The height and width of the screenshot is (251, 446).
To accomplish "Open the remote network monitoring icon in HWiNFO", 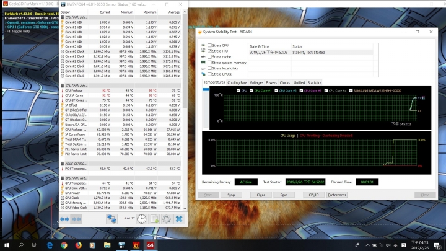I will point(111,219).
